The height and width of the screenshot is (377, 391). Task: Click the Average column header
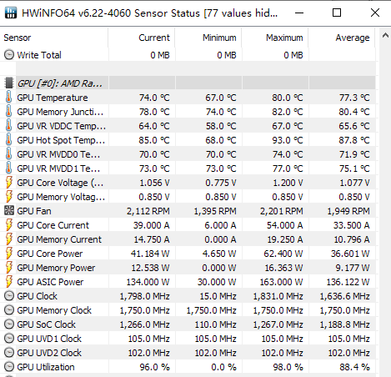[342, 38]
